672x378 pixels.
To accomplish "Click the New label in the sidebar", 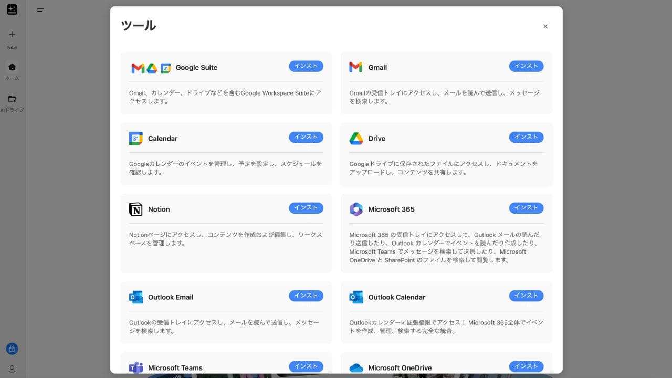I will click(12, 47).
